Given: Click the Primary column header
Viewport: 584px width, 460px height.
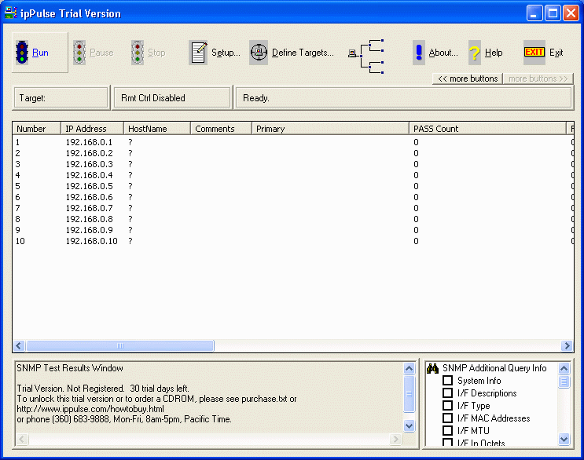Looking at the screenshot, I should [x=330, y=129].
